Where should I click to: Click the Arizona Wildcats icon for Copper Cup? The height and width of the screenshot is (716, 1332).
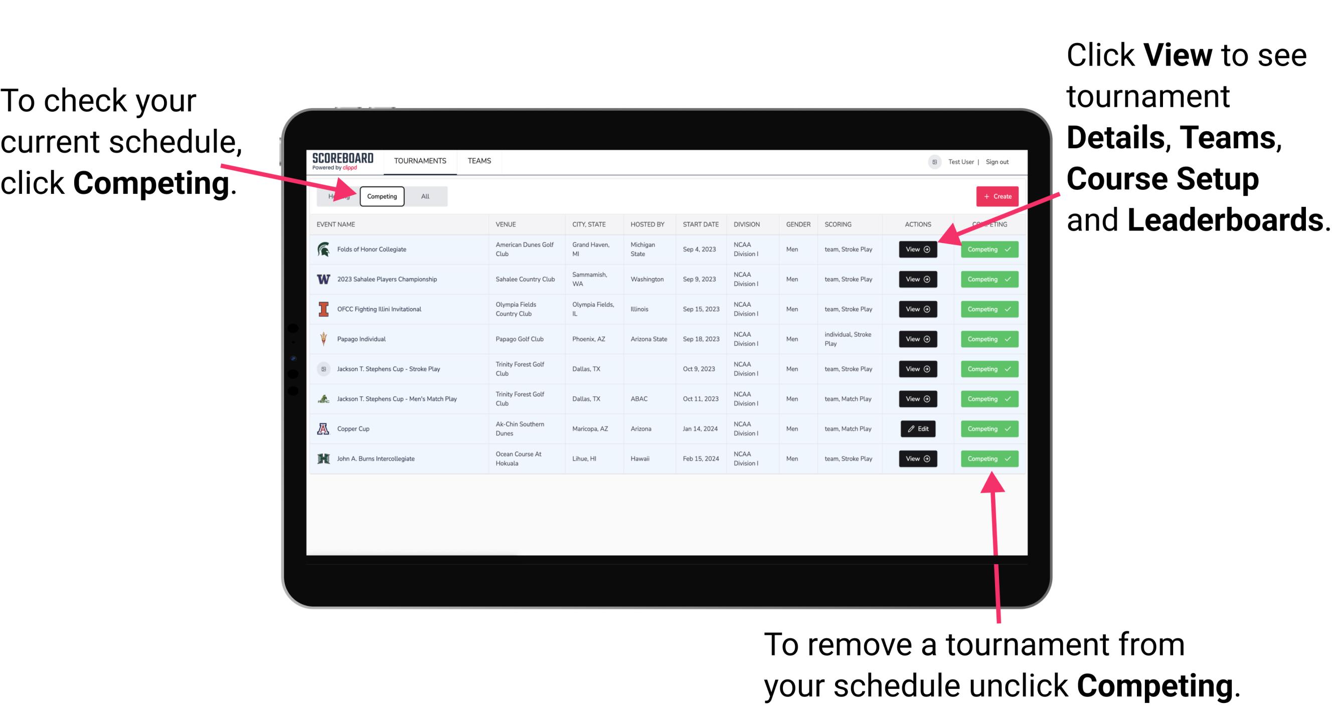[324, 428]
